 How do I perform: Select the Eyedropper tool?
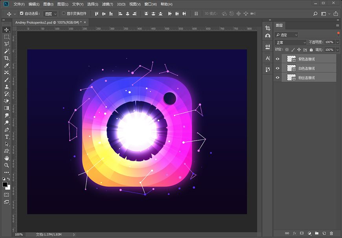(x=7, y=65)
